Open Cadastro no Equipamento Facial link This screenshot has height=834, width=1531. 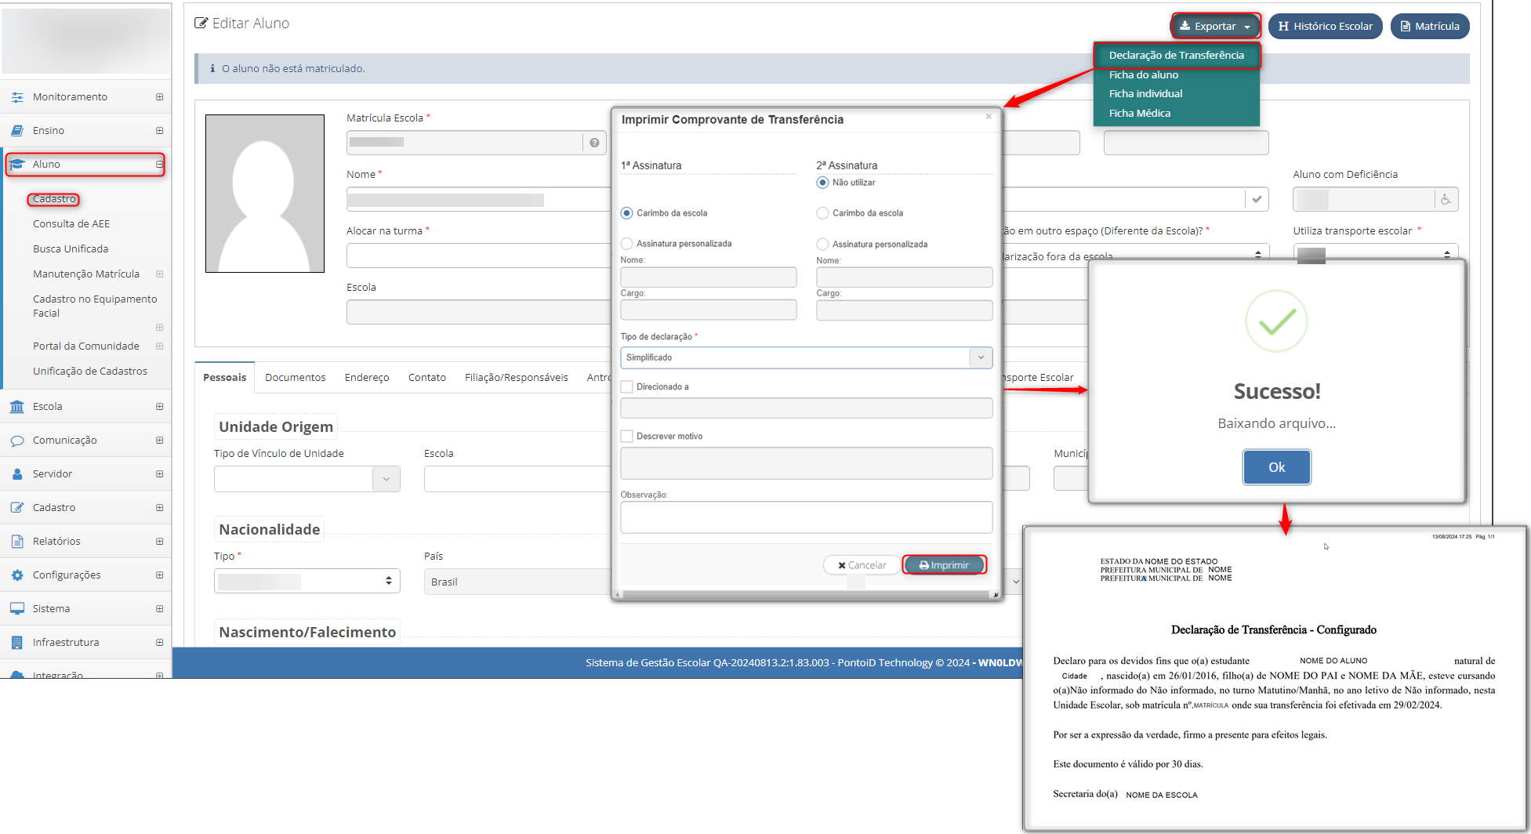(x=95, y=306)
